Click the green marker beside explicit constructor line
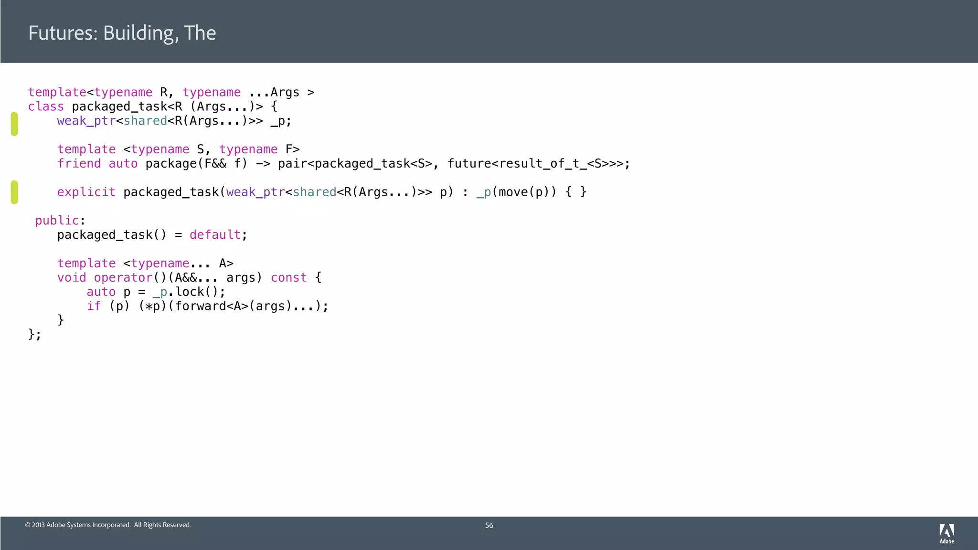978x550 pixels. pyautogui.click(x=14, y=192)
